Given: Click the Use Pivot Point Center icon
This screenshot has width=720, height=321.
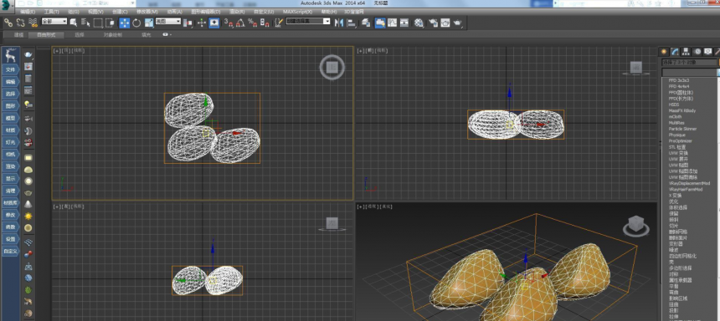Looking at the screenshot, I should (188, 23).
